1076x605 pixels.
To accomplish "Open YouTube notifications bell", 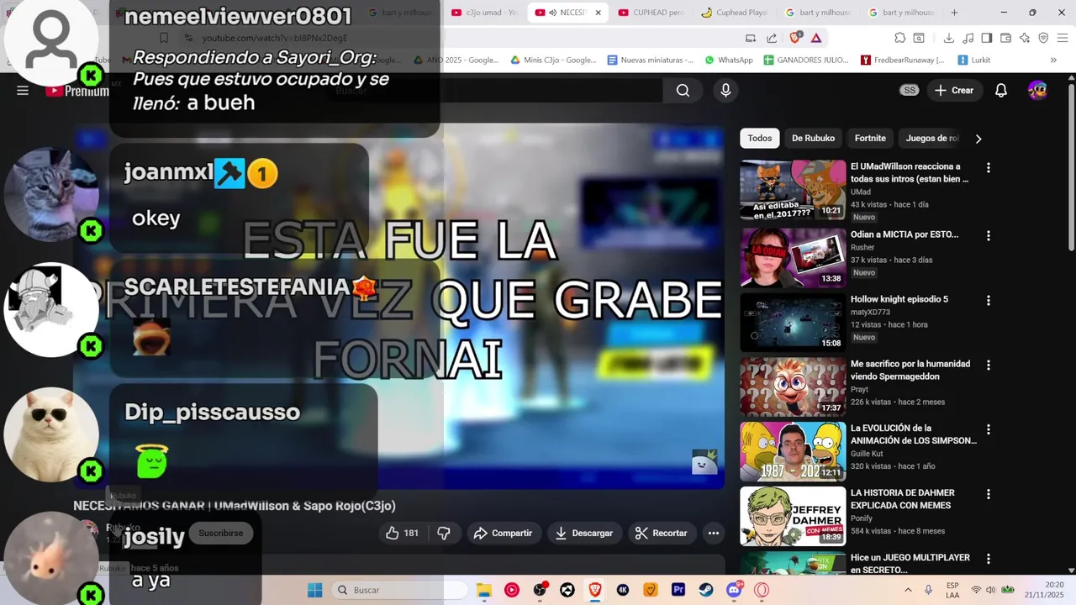I will click(1001, 91).
